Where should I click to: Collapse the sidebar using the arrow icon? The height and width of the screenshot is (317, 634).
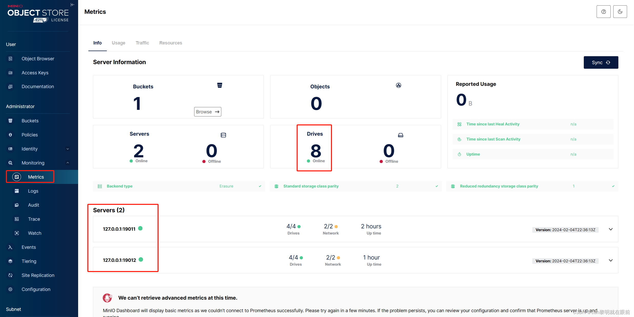pos(72,5)
